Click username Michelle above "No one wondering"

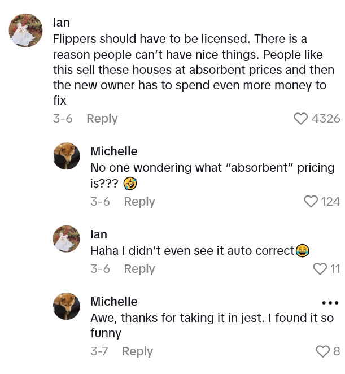(x=113, y=151)
